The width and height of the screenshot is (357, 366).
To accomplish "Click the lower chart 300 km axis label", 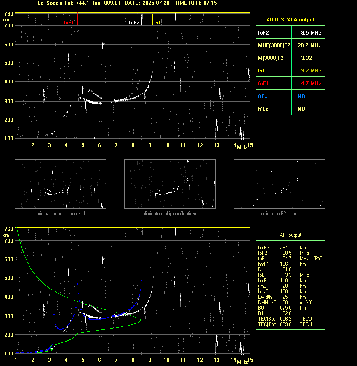I will click(9, 316).
